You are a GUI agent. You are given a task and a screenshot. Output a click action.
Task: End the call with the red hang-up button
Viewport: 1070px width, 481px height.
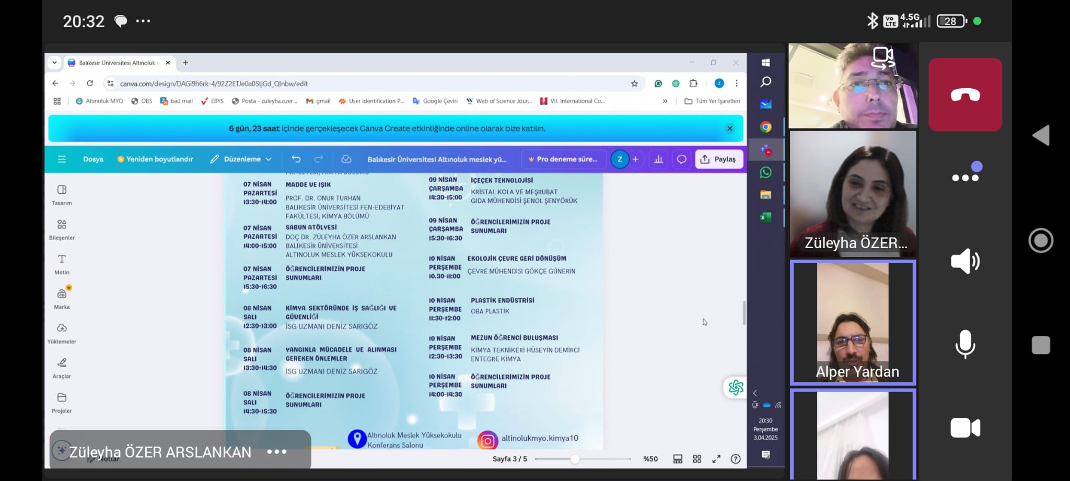pyautogui.click(x=965, y=95)
